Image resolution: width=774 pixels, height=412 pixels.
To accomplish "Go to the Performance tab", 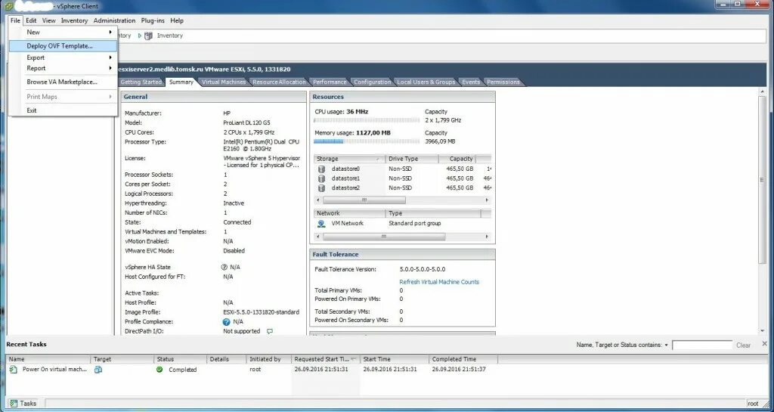I will click(x=330, y=82).
